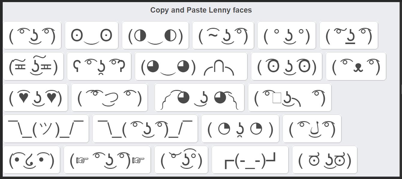The width and height of the screenshot is (402, 179).
Task: Click the big-nose sideways Lenny face
Action: click(x=110, y=97)
